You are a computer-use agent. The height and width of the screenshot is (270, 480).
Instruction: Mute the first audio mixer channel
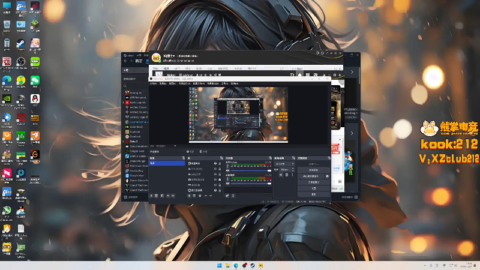[227, 170]
